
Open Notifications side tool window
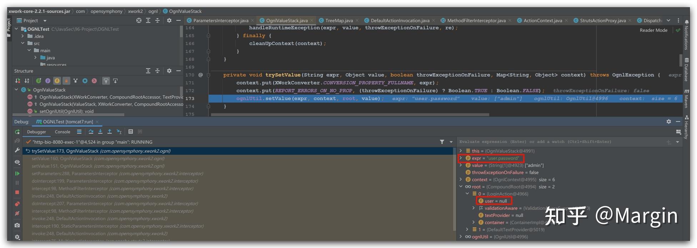(686, 35)
